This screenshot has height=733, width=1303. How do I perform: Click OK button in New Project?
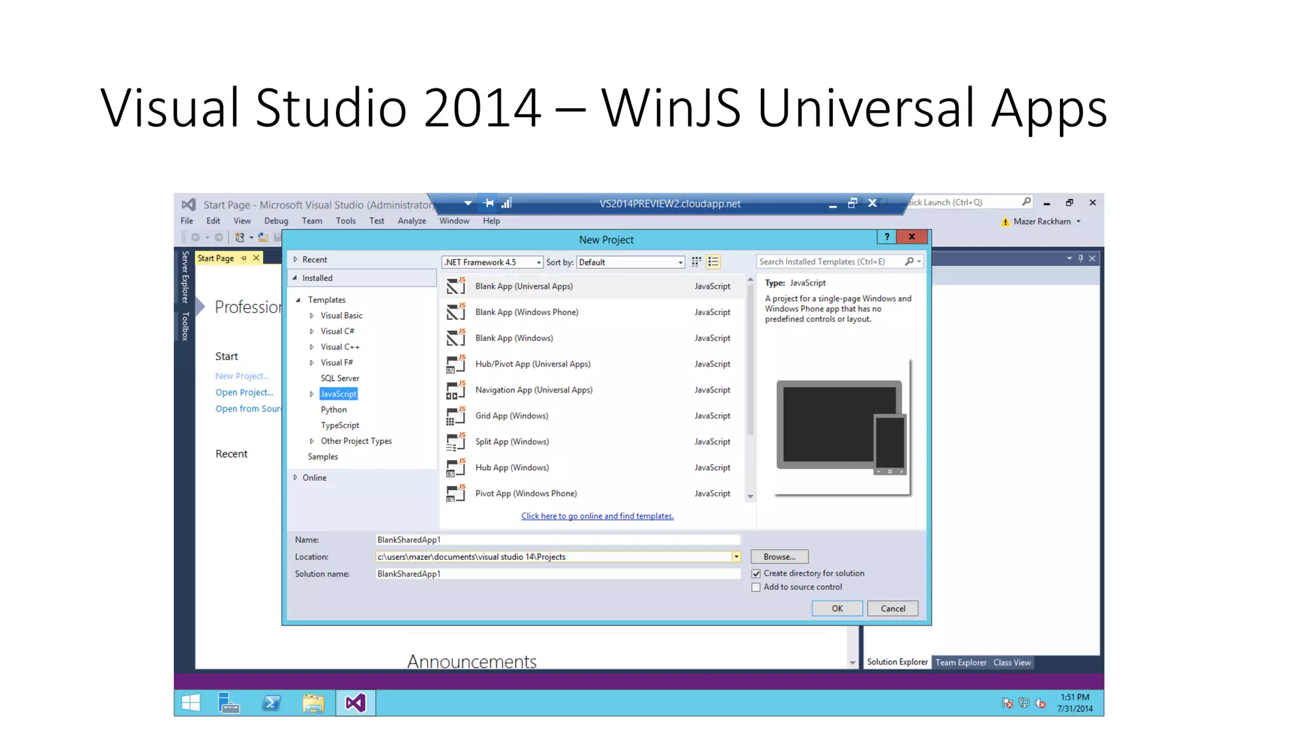pyautogui.click(x=837, y=608)
